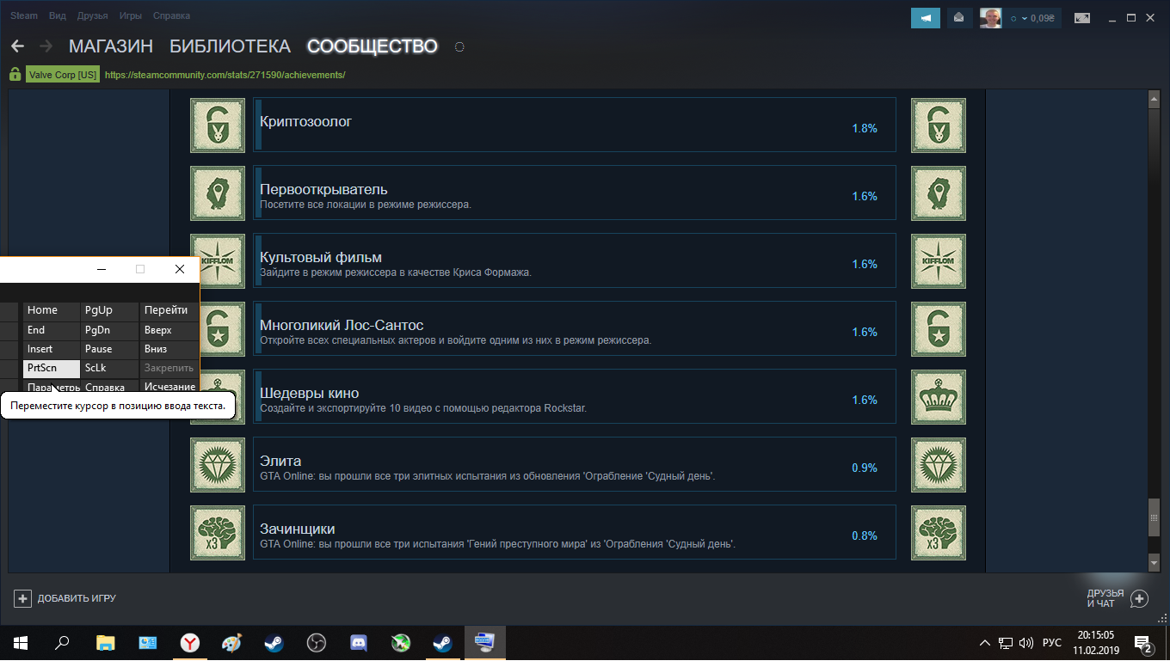Toggle the ScLk key on On-Screen Keyboard
Viewport: 1170px width, 667px height.
pos(109,368)
